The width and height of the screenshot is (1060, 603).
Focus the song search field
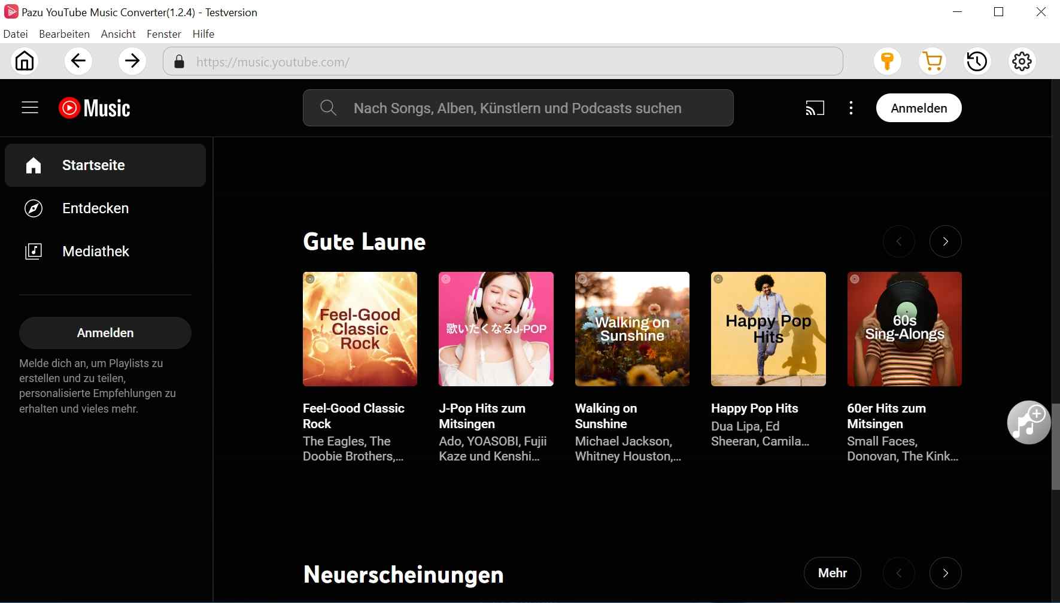pos(518,108)
